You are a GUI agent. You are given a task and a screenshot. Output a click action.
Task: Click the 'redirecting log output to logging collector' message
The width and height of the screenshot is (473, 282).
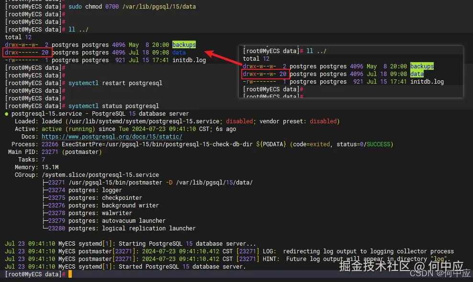tap(368, 251)
